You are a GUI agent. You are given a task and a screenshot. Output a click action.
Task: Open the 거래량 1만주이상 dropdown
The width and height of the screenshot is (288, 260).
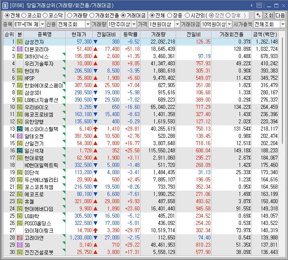pyautogui.click(x=134, y=24)
